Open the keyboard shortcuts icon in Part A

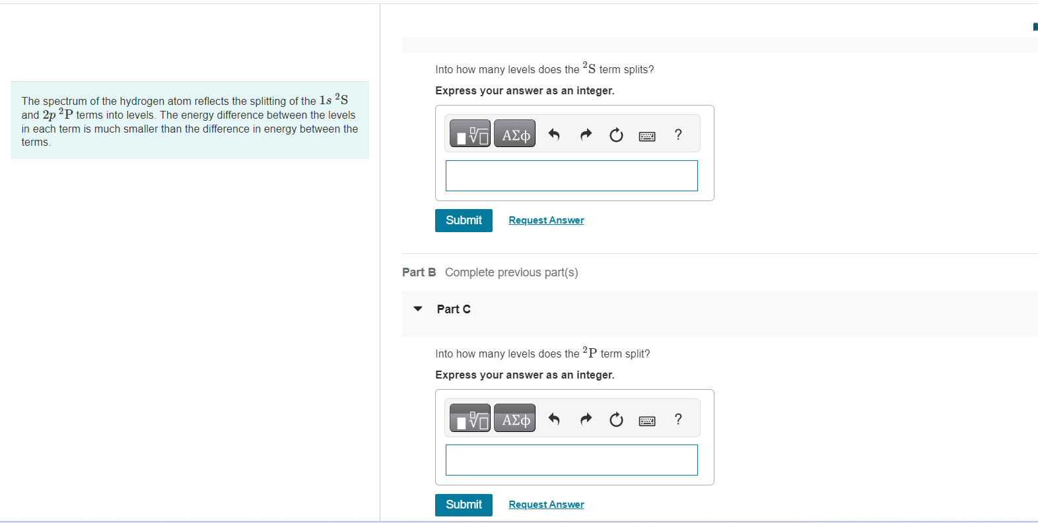click(647, 135)
